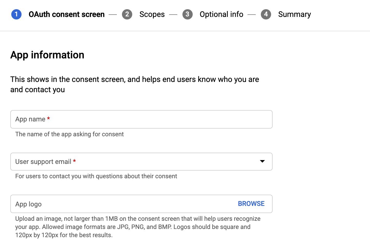The image size is (370, 252).
Task: Click the 'Upload an image' logo help text
Action: (x=138, y=227)
